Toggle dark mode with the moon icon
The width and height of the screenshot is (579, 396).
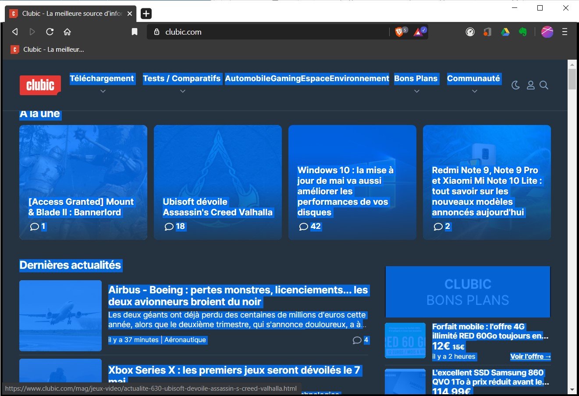[515, 85]
